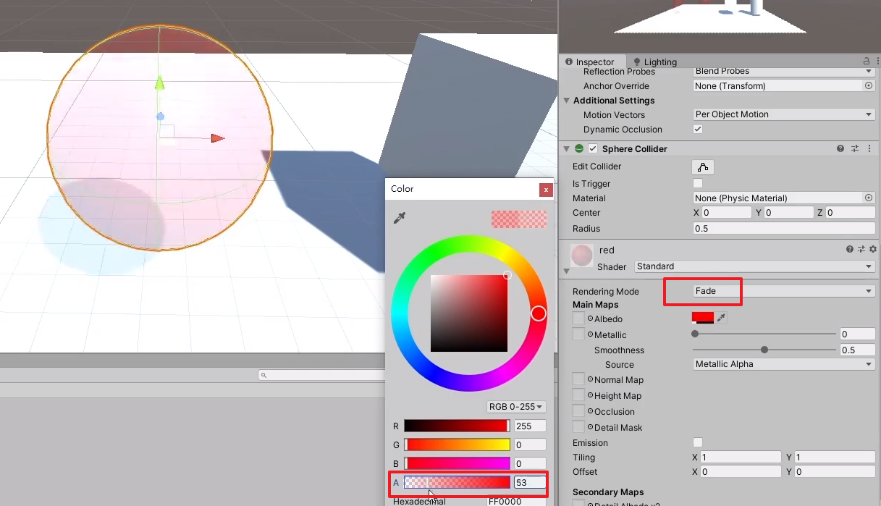The image size is (881, 506).
Task: Enable the Emission checkbox
Action: click(697, 442)
